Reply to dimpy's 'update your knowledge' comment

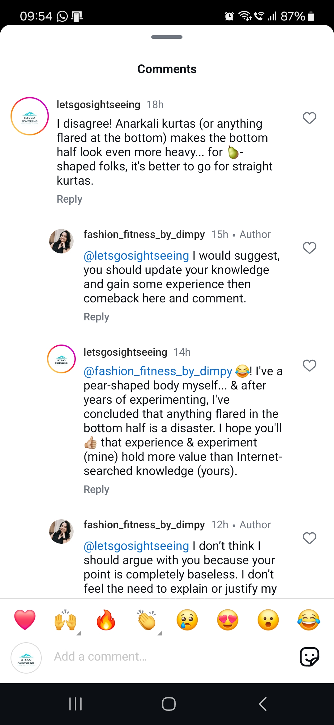click(96, 317)
